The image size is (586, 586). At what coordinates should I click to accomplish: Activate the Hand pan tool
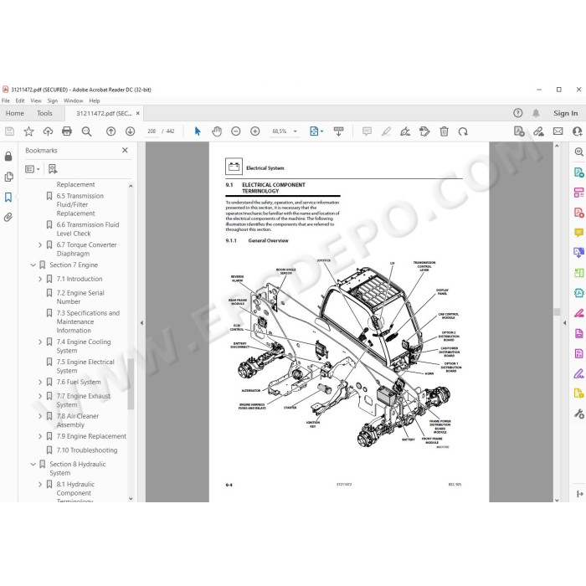click(x=217, y=131)
